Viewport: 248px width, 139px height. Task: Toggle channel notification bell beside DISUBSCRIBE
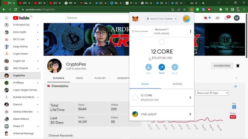click(x=238, y=66)
